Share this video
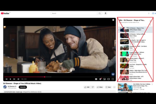Viewport: 156px width, 104px height. (100, 87)
